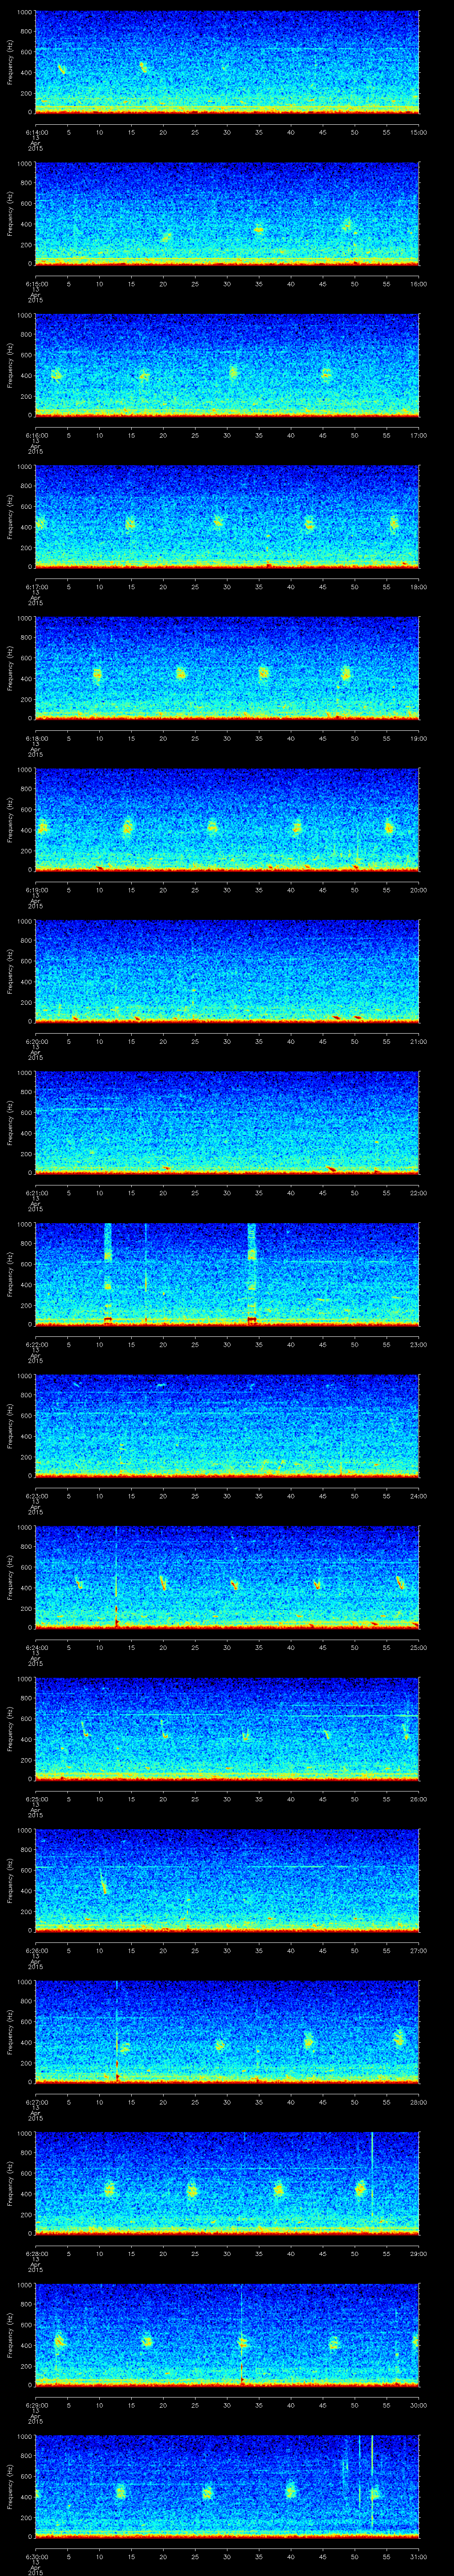Viewport: 454px width, 2576px height.
Task: Click the 6:27:00 start time label
Action: click(x=36, y=2102)
